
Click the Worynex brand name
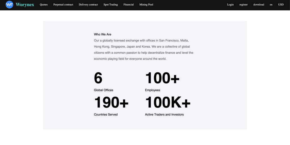click(x=25, y=5)
